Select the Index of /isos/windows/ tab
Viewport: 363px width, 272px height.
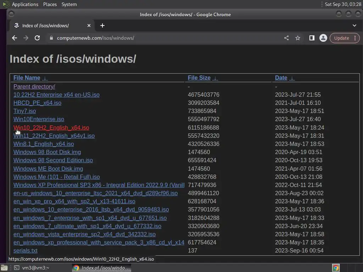[x=52, y=25]
